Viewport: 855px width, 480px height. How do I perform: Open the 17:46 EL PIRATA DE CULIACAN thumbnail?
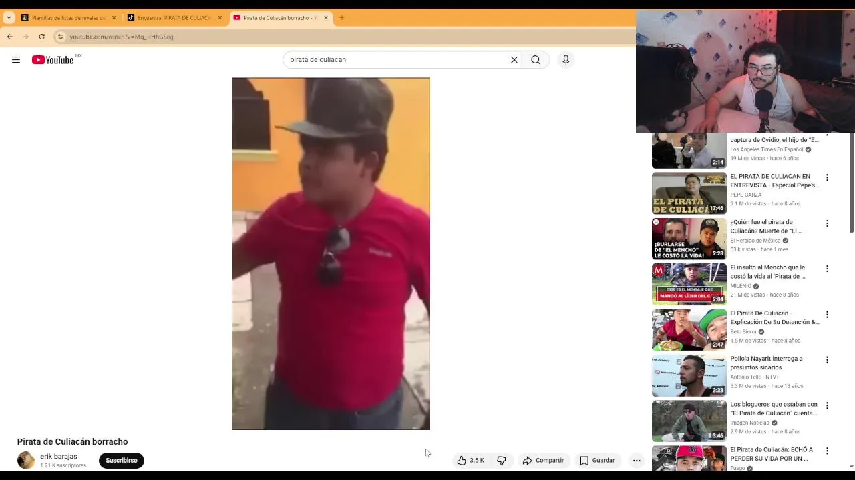click(689, 193)
